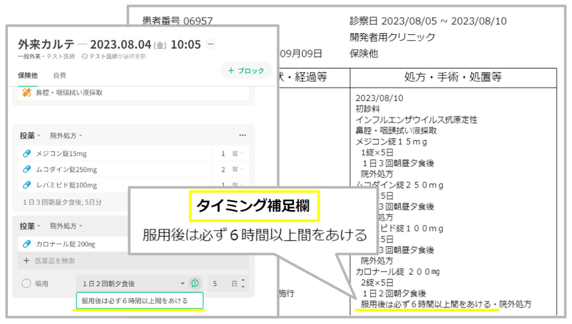Open the 錠 unit dropdown for メジコン錠15mg
This screenshot has width=572, height=324.
(x=238, y=154)
